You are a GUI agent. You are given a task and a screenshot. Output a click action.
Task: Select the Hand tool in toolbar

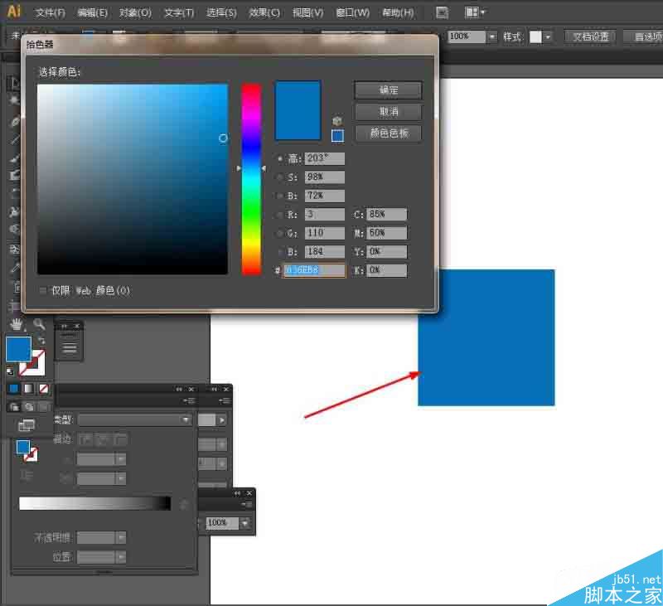16,325
